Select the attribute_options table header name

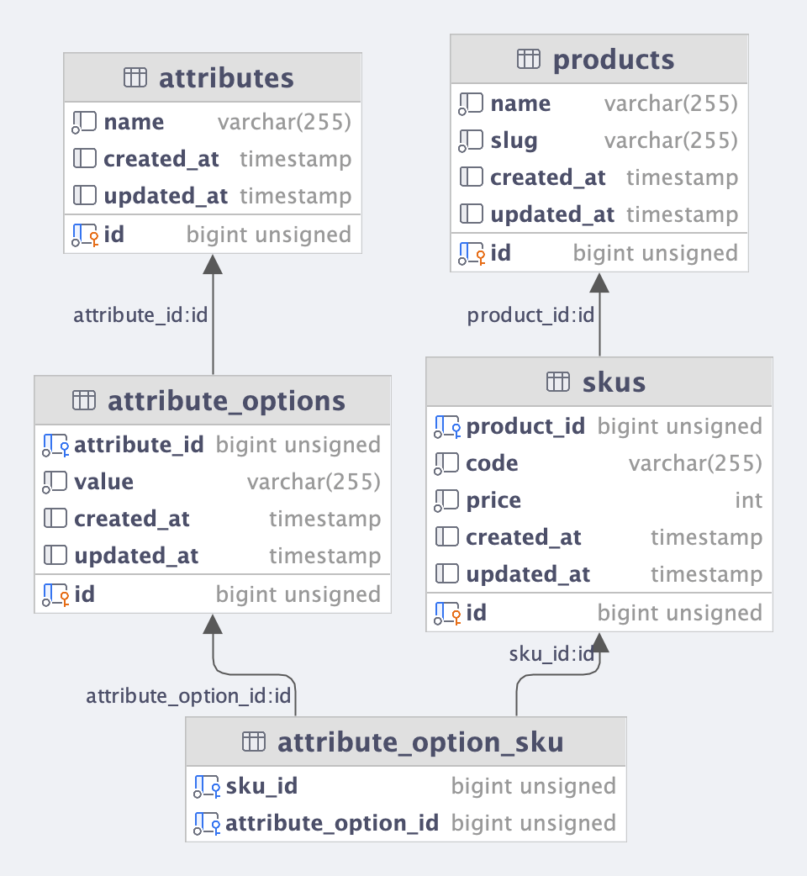pos(226,401)
